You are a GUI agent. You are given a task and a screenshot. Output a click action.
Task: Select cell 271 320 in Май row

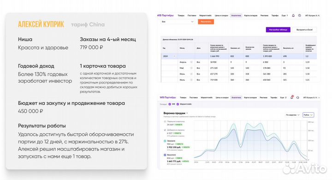(x=214, y=68)
